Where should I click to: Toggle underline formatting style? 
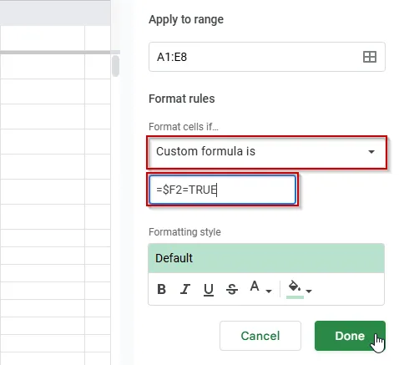[209, 290]
